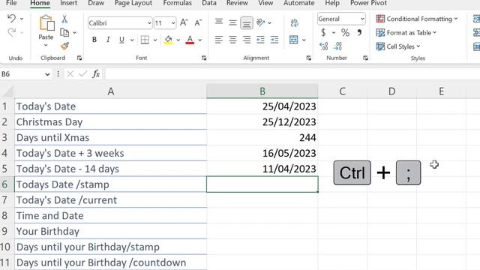The image size is (480, 270).
Task: Decrease font size with smaller A icon
Action: click(x=198, y=22)
